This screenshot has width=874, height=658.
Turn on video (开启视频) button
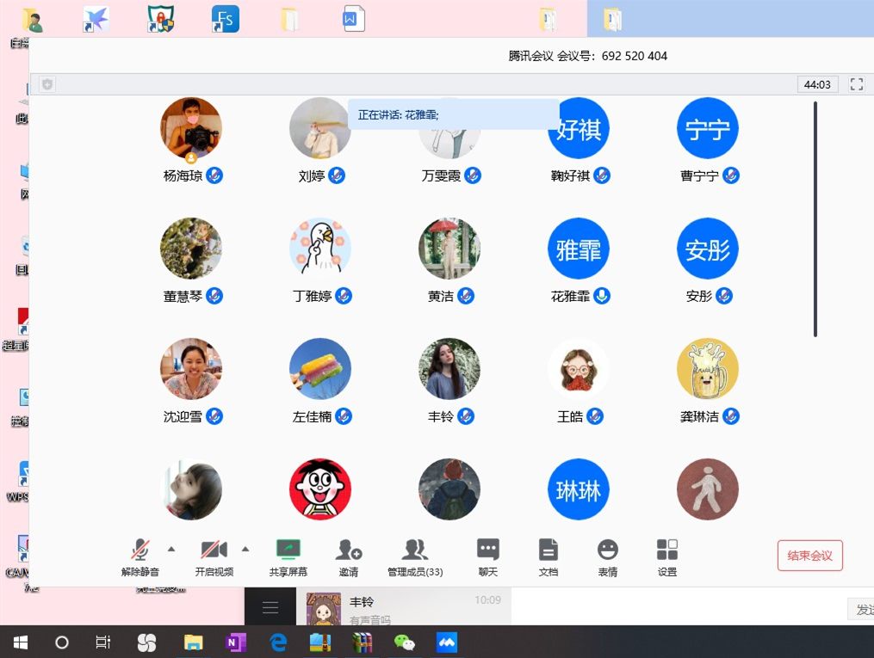tap(214, 550)
